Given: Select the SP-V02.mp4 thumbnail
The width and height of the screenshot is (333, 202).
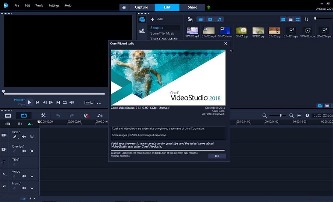Looking at the screenshot, I should (x=192, y=30).
